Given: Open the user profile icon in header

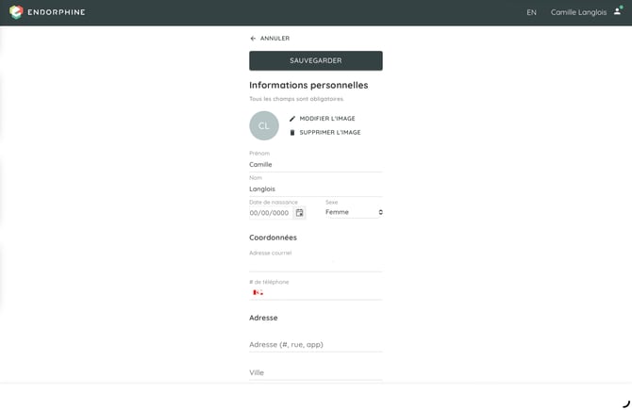Looking at the screenshot, I should (x=618, y=11).
